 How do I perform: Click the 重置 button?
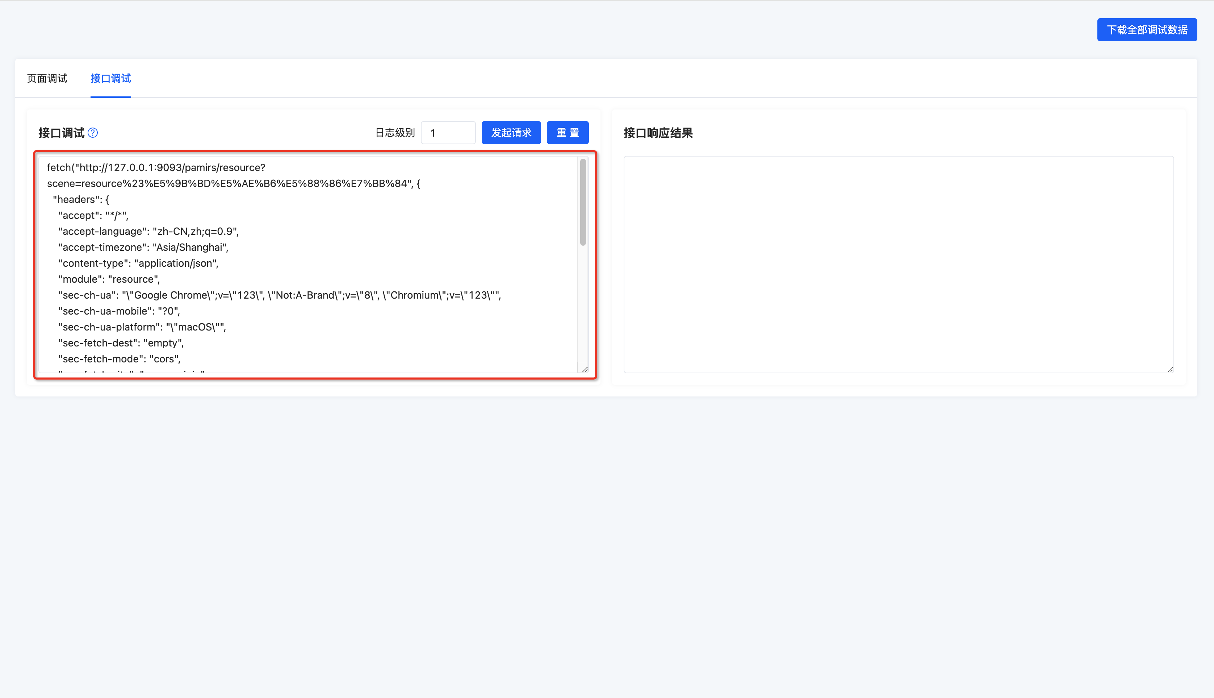[567, 133]
